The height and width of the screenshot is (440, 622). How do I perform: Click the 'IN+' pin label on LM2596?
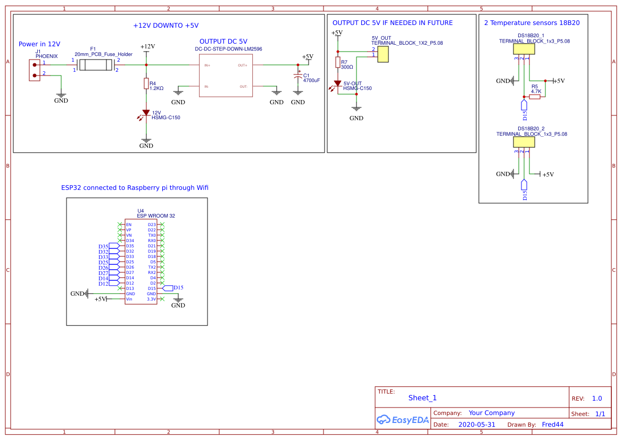207,65
